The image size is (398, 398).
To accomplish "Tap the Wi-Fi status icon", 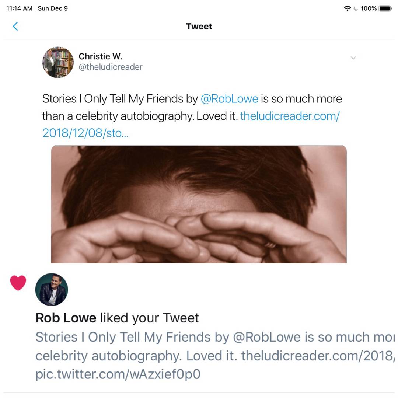I will coord(347,8).
